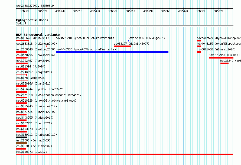Click the red nsv512673 thin variant line
This screenshot has height=165, width=241.
click(22, 41)
